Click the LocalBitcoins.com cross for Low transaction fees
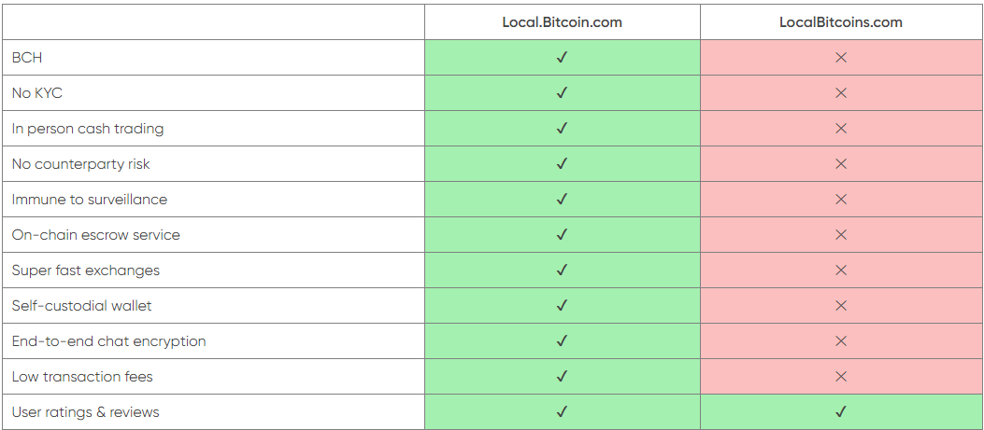The height and width of the screenshot is (430, 984). pyautogui.click(x=841, y=376)
